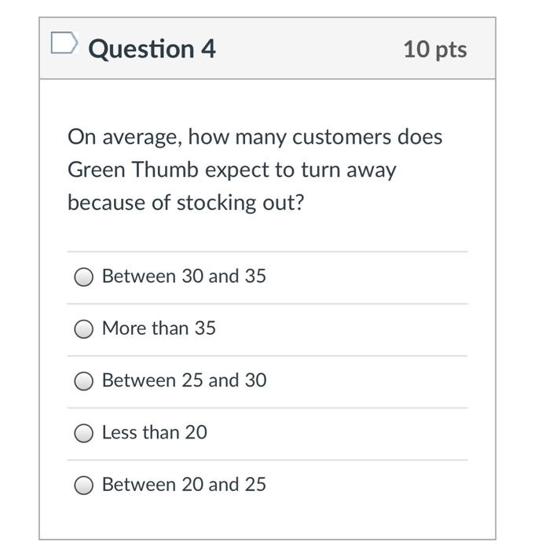Click the "Between 20 and 25" answer text
The height and width of the screenshot is (550, 535).
[x=184, y=484]
